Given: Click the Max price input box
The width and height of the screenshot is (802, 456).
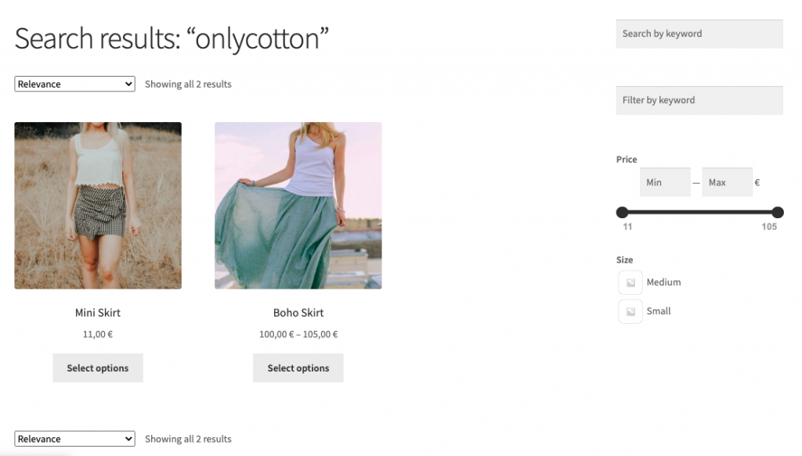Looking at the screenshot, I should coord(728,182).
